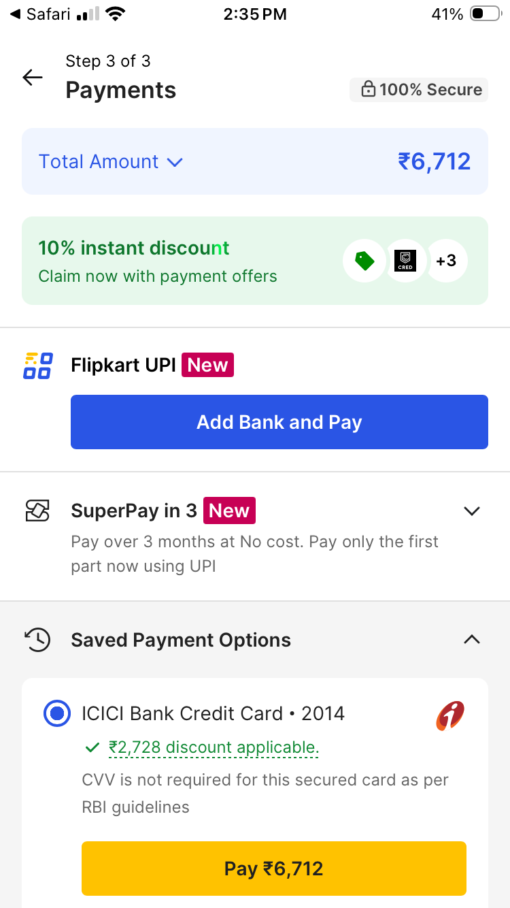Expand the SuperPay in 3 section
Screen dimensions: 510x908
471,511
